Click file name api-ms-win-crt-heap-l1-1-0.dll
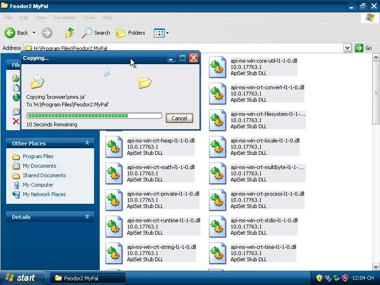The width and height of the screenshot is (380, 285). coord(161,141)
